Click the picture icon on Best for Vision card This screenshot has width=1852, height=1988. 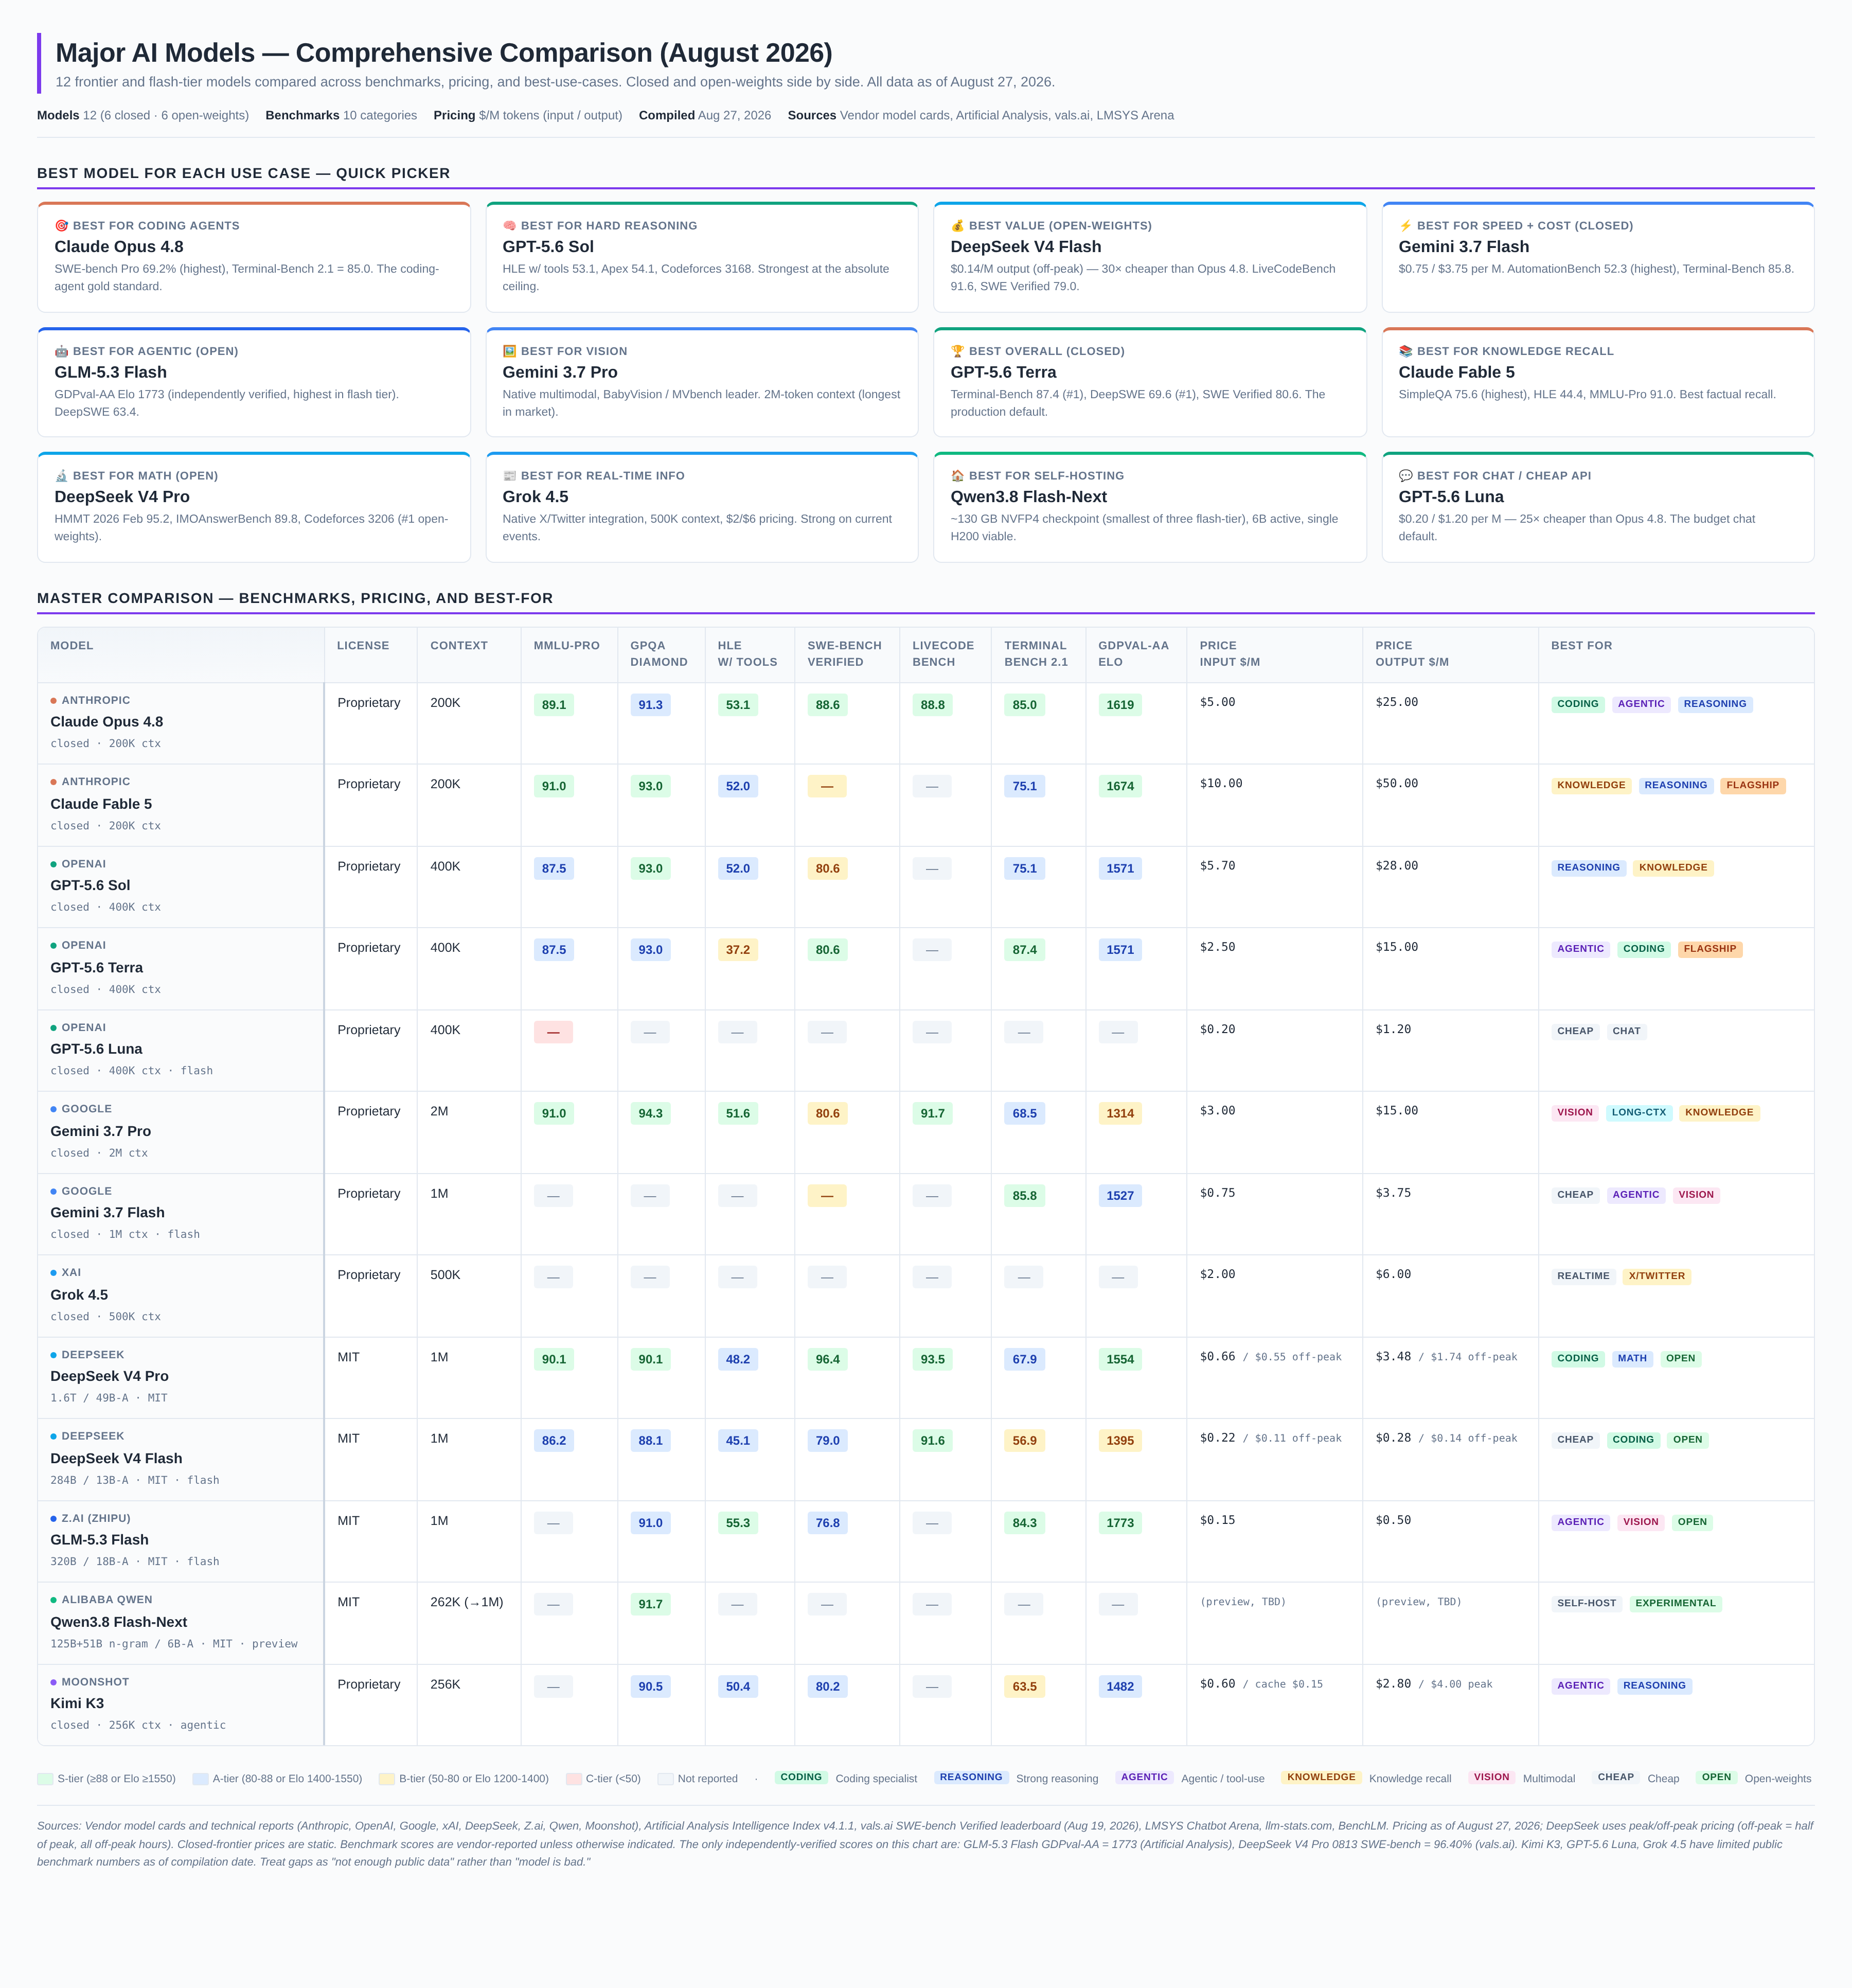509,351
